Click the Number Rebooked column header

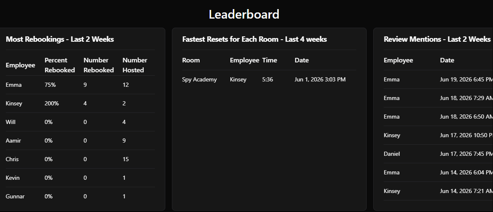point(99,65)
